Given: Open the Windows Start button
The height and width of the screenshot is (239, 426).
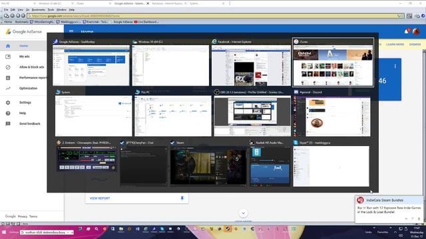Looking at the screenshot, I should coord(4,232).
